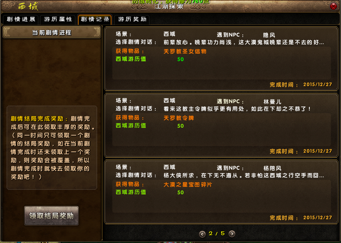341x243 pixels.
Task: Switch to the 剧情进展 tab
Action: (21, 19)
